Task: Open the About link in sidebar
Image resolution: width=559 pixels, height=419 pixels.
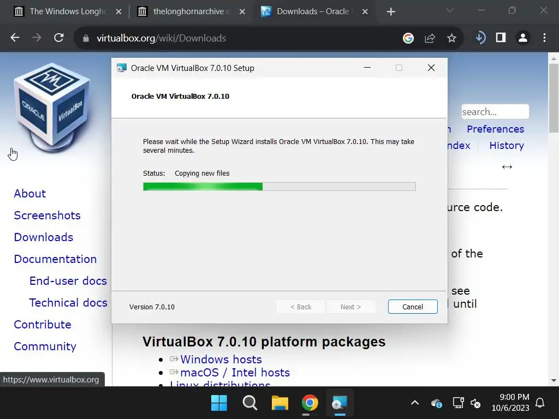Action: pyautogui.click(x=30, y=194)
